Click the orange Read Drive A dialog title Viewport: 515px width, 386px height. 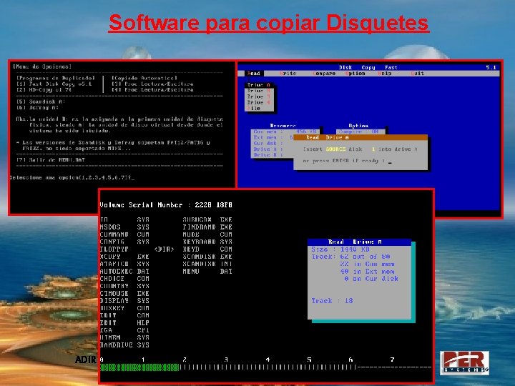[360, 137]
